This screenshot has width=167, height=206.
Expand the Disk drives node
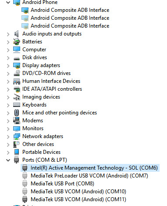coord(8,57)
